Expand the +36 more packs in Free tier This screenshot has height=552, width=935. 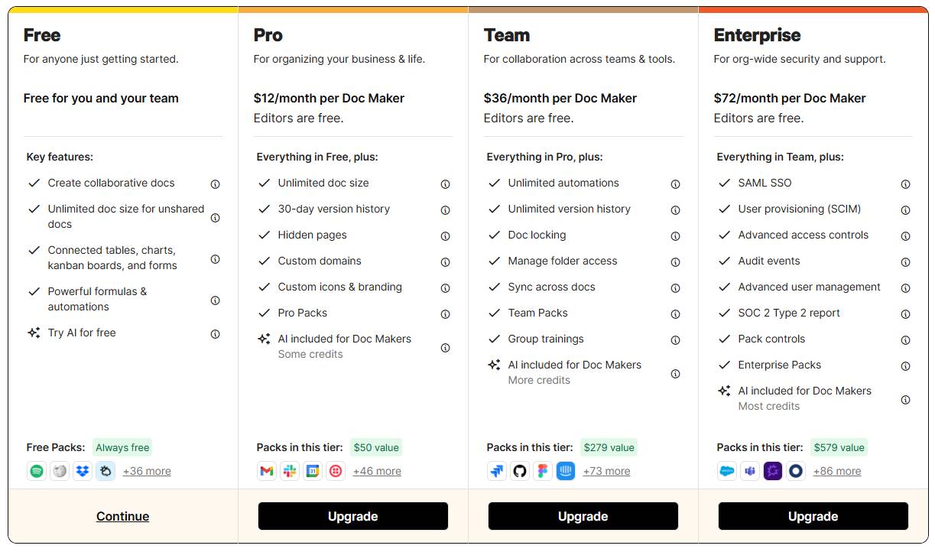tap(147, 471)
